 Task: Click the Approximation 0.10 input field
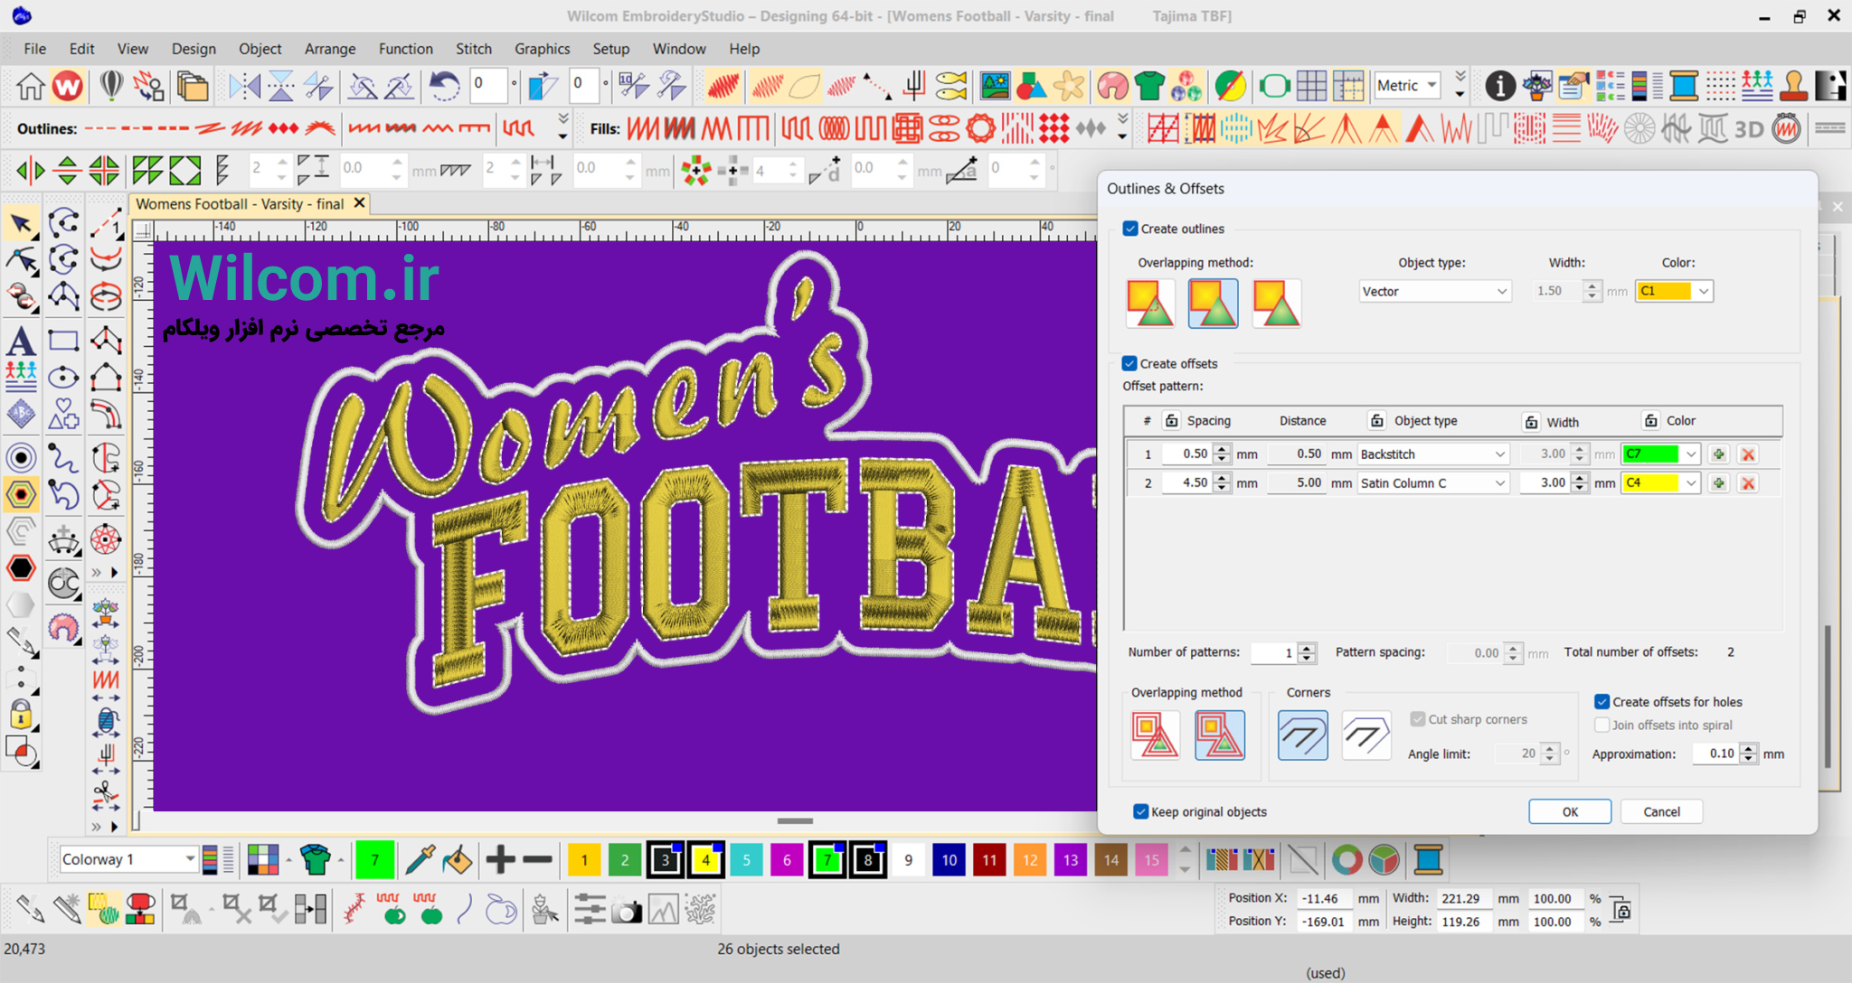1715,754
